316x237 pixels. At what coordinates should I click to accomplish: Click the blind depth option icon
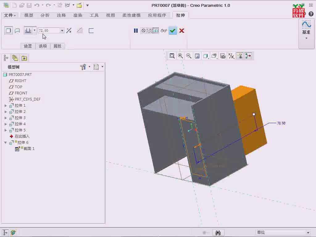(x=28, y=31)
